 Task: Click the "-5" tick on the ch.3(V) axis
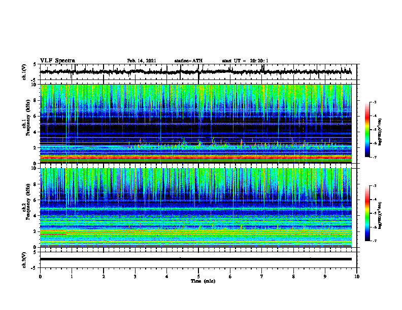pyautogui.click(x=34, y=268)
